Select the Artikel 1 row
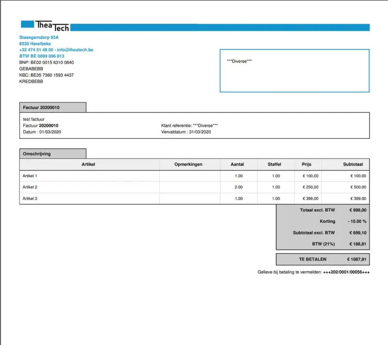This screenshot has width=388, height=345. click(x=194, y=176)
